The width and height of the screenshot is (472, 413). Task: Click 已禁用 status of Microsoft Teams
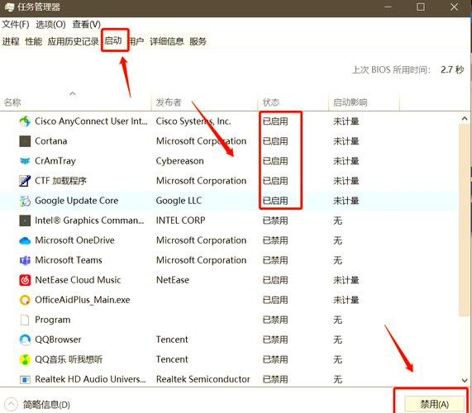(275, 260)
